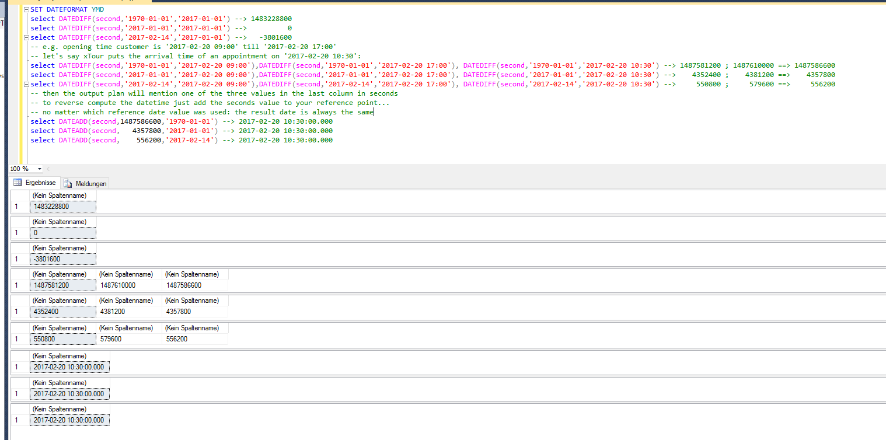
Task: Collapse region at DATEDIFF '2017-02-14','2017-01-01' line
Action: click(x=26, y=37)
